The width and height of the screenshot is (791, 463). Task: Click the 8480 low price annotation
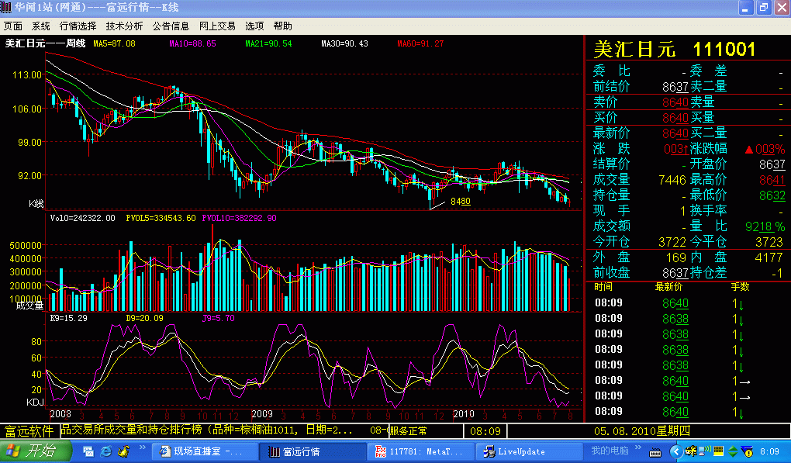tap(460, 201)
